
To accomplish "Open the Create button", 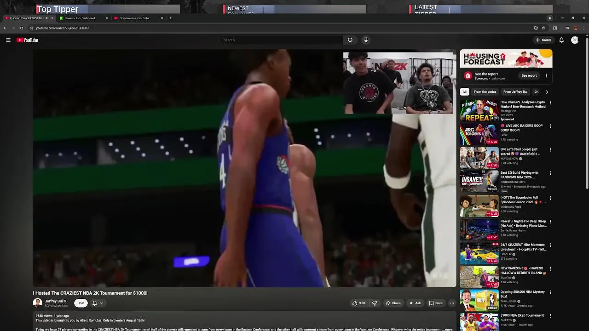I will [x=543, y=40].
